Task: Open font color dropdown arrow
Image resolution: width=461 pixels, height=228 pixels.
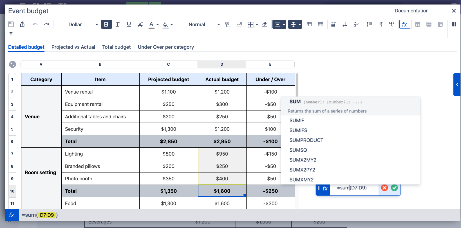Action: pyautogui.click(x=158, y=25)
